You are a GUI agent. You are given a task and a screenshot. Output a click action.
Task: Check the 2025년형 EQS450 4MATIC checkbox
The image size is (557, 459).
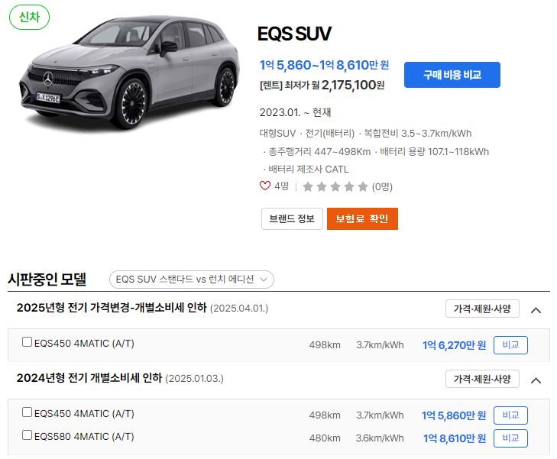pos(27,342)
